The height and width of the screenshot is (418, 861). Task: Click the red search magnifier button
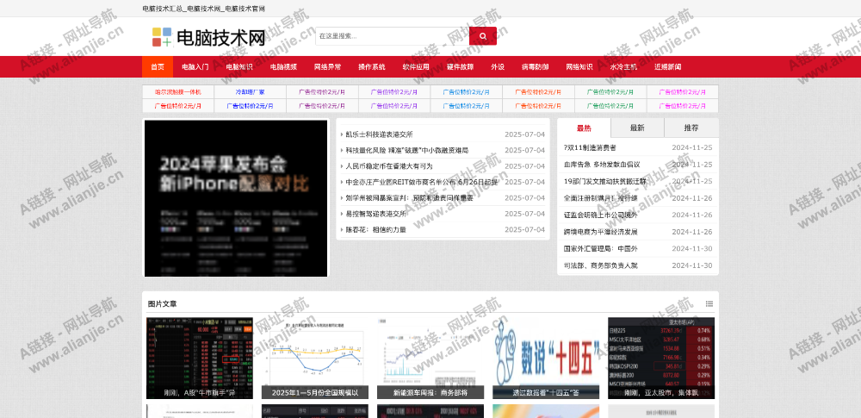(483, 36)
